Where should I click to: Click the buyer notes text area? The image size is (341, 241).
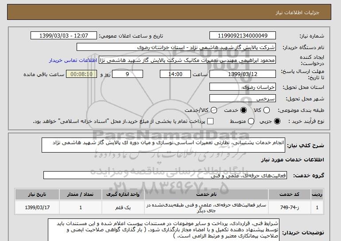pyautogui.click(x=163, y=230)
